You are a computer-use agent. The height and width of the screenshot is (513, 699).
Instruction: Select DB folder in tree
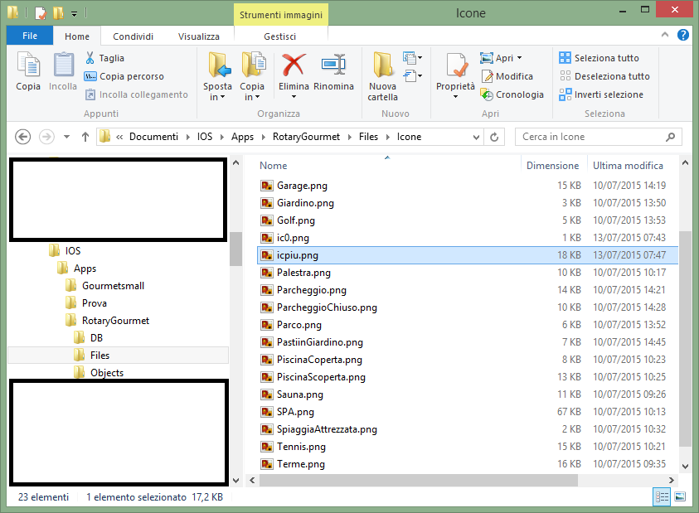click(96, 338)
